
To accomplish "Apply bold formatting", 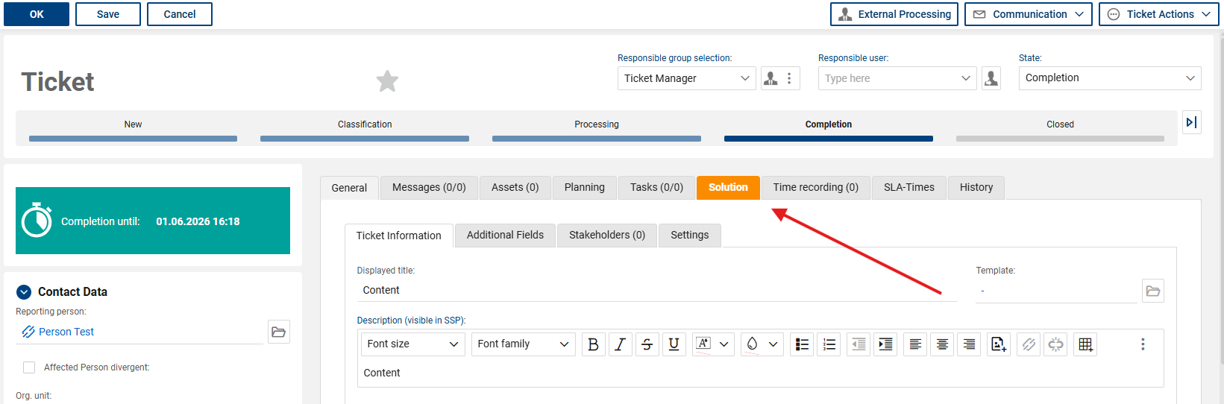I will point(594,344).
